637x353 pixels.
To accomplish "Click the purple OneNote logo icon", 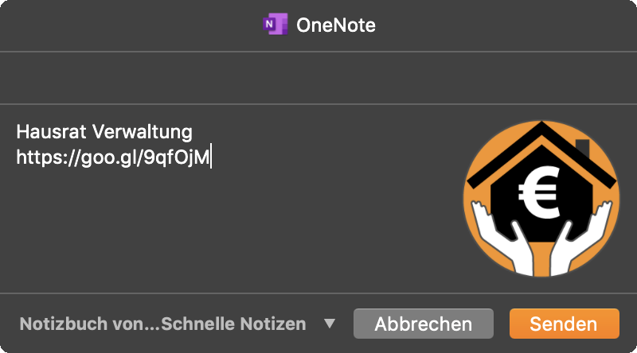I will pos(275,25).
